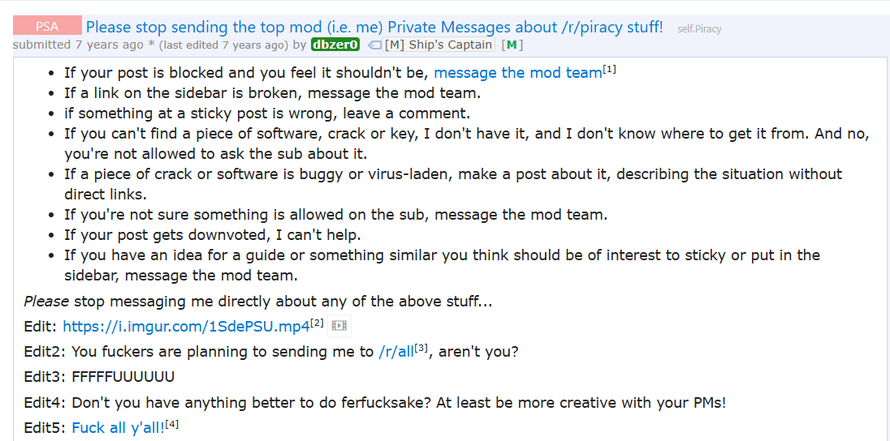Image resolution: width=890 pixels, height=441 pixels.
Task: Click the user tag icon next to dbzer0
Action: click(374, 45)
